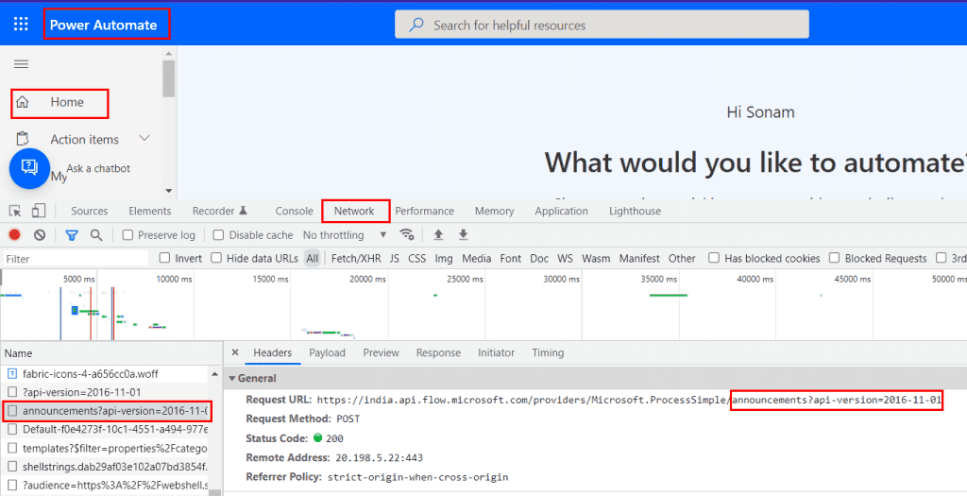Screen dimensions: 967x496
Task: Switch to the Initiator tab
Action: click(x=496, y=353)
